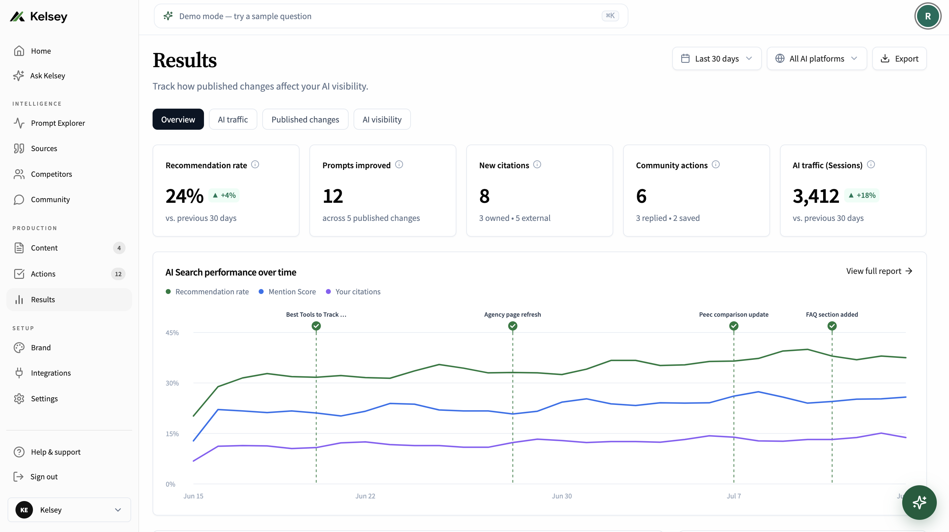The width and height of the screenshot is (949, 532).
Task: Click the 24% recommendation rate value
Action: (x=184, y=196)
